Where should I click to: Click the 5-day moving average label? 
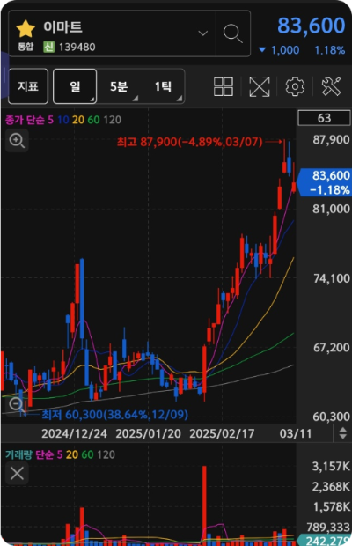[x=51, y=120]
